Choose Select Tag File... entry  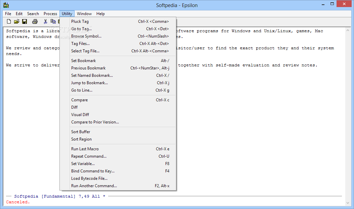[x=118, y=51]
